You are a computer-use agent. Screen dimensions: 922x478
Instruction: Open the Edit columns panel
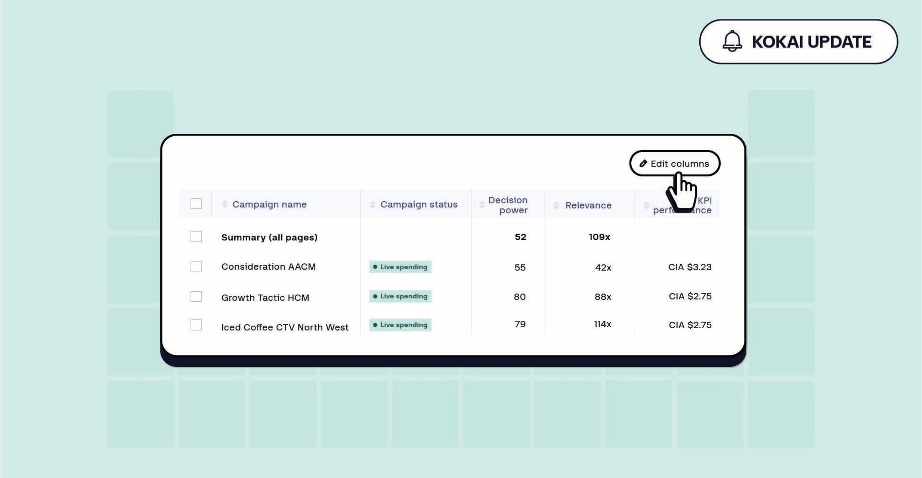(x=675, y=164)
